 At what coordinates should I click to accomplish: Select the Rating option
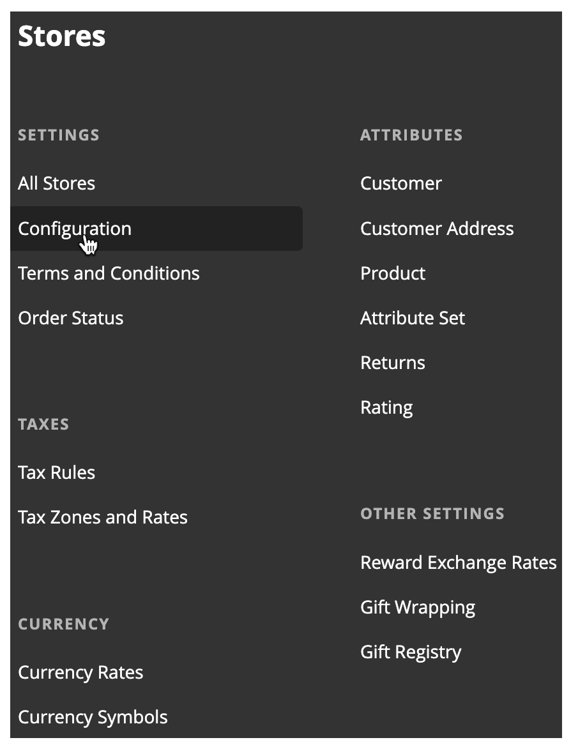point(386,407)
